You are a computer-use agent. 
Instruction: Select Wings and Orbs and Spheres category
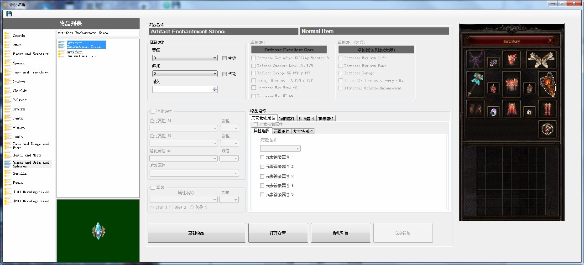[x=31, y=164]
